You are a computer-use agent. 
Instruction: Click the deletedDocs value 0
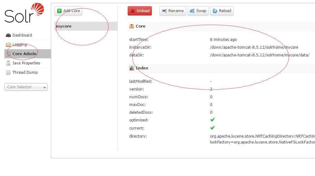pyautogui.click(x=211, y=112)
